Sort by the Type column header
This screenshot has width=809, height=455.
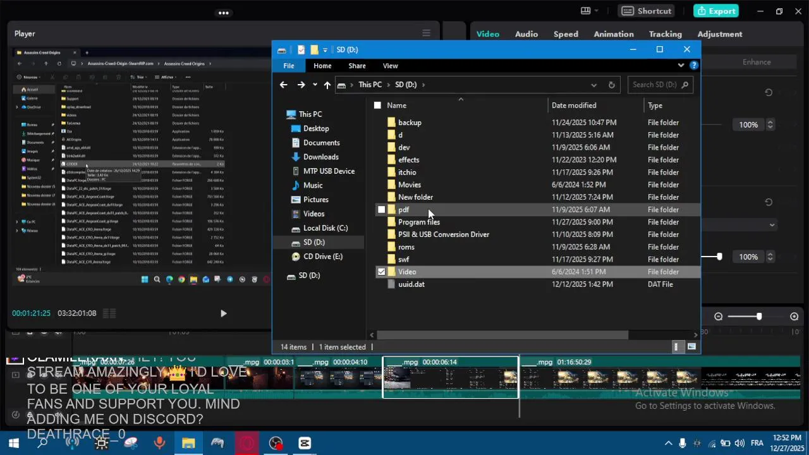click(x=655, y=106)
